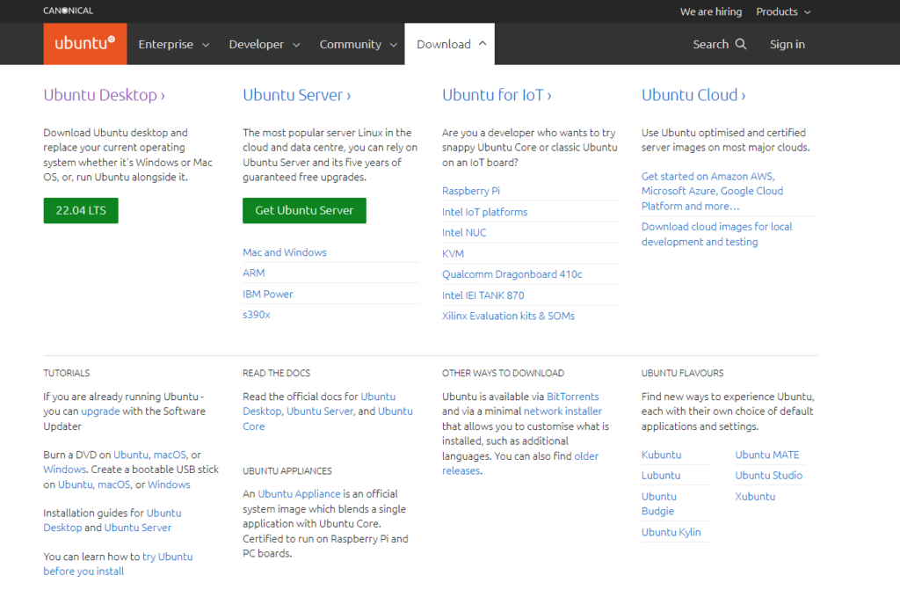Viewport: 900px width, 590px height.
Task: Open the macOS link for the bootable USB stick
Action: (113, 484)
